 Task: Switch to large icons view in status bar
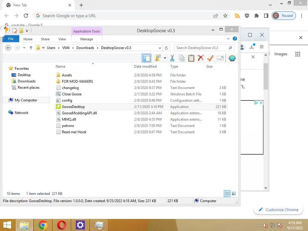tap(233, 193)
